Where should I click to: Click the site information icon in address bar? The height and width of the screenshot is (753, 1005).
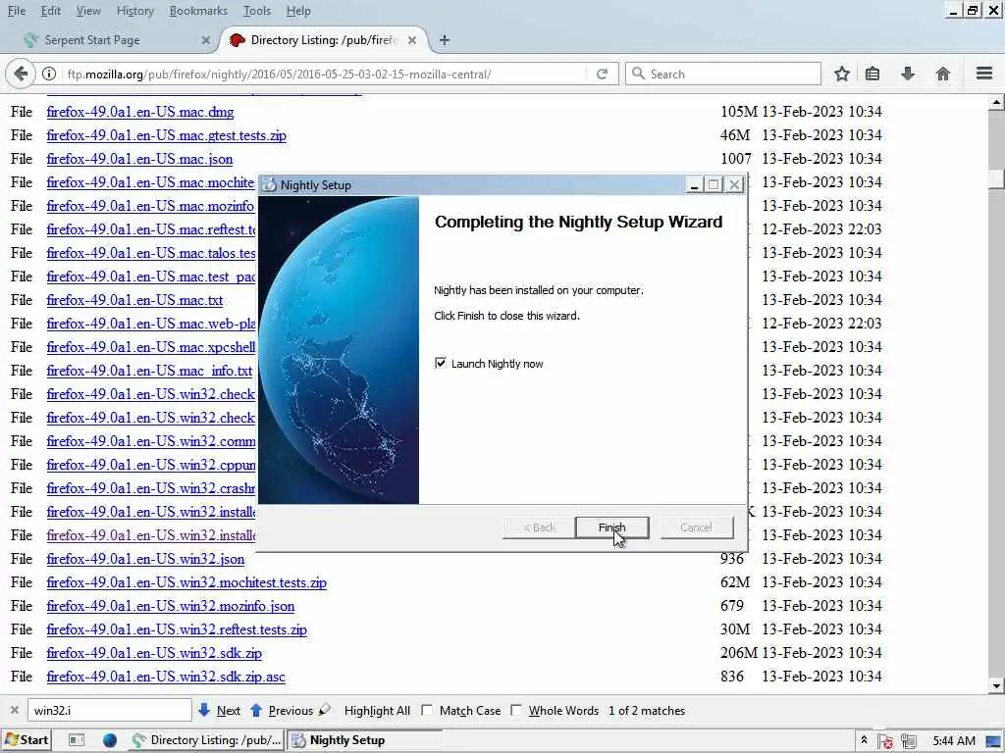pos(49,75)
